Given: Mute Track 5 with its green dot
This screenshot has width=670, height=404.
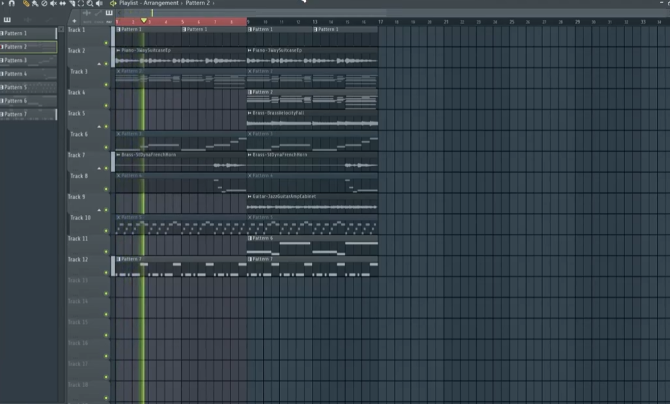Looking at the screenshot, I should pos(106,126).
